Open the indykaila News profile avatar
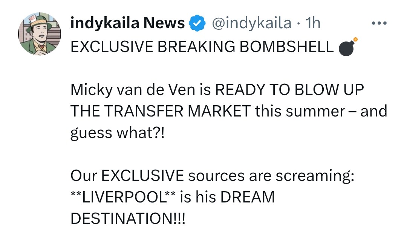This screenshot has height=233, width=404. [40, 34]
